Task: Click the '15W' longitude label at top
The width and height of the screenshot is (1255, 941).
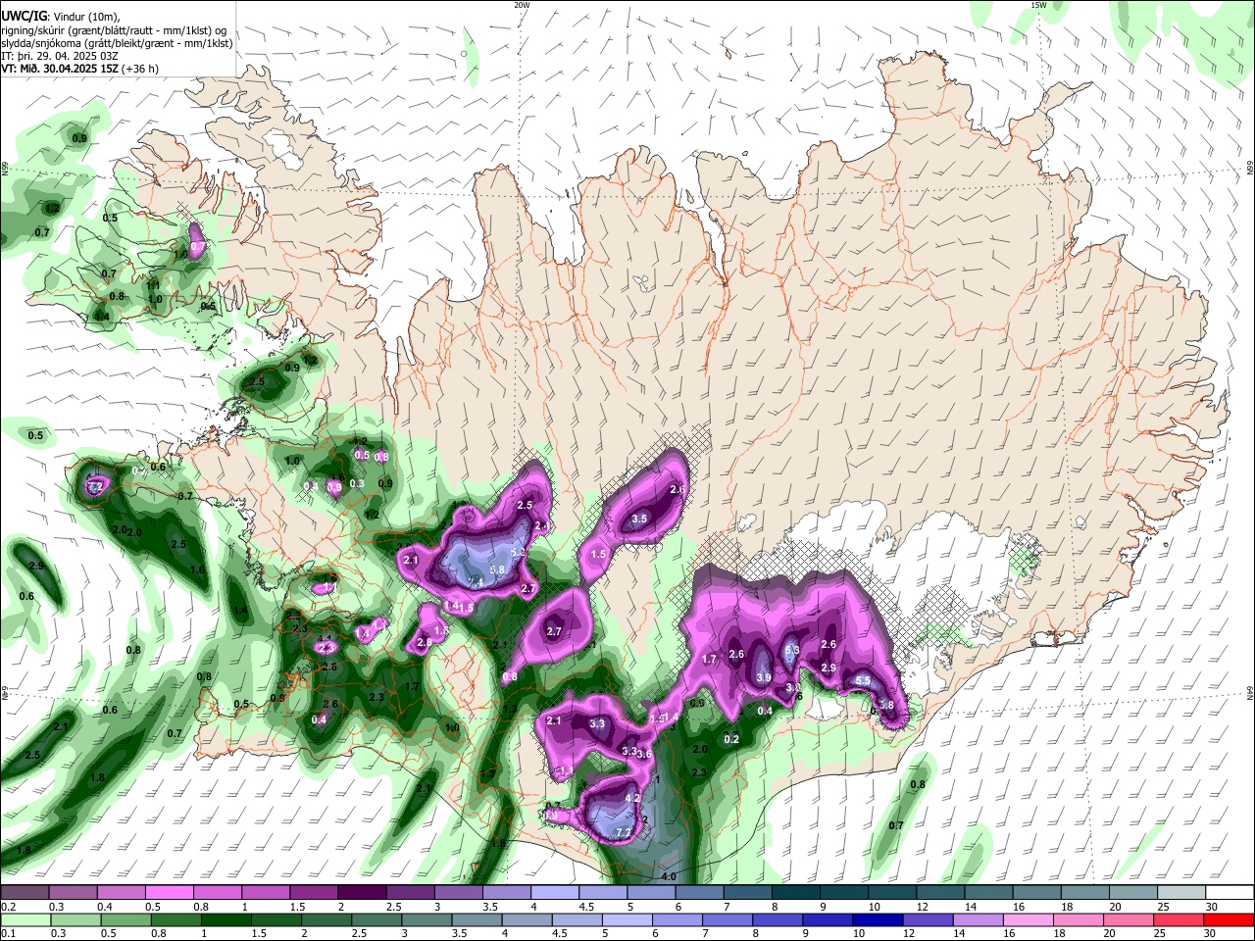Action: point(1038,5)
